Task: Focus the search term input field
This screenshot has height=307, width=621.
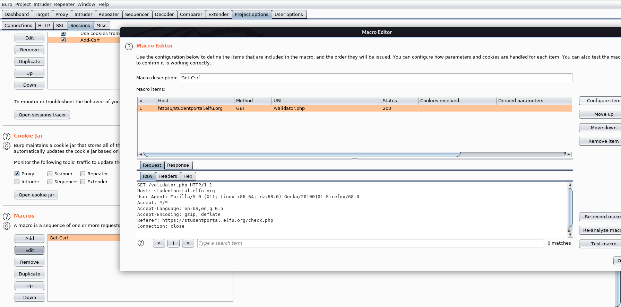Action: point(370,243)
